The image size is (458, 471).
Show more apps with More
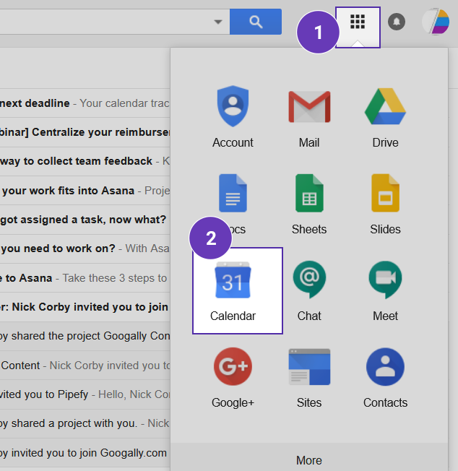tap(309, 460)
